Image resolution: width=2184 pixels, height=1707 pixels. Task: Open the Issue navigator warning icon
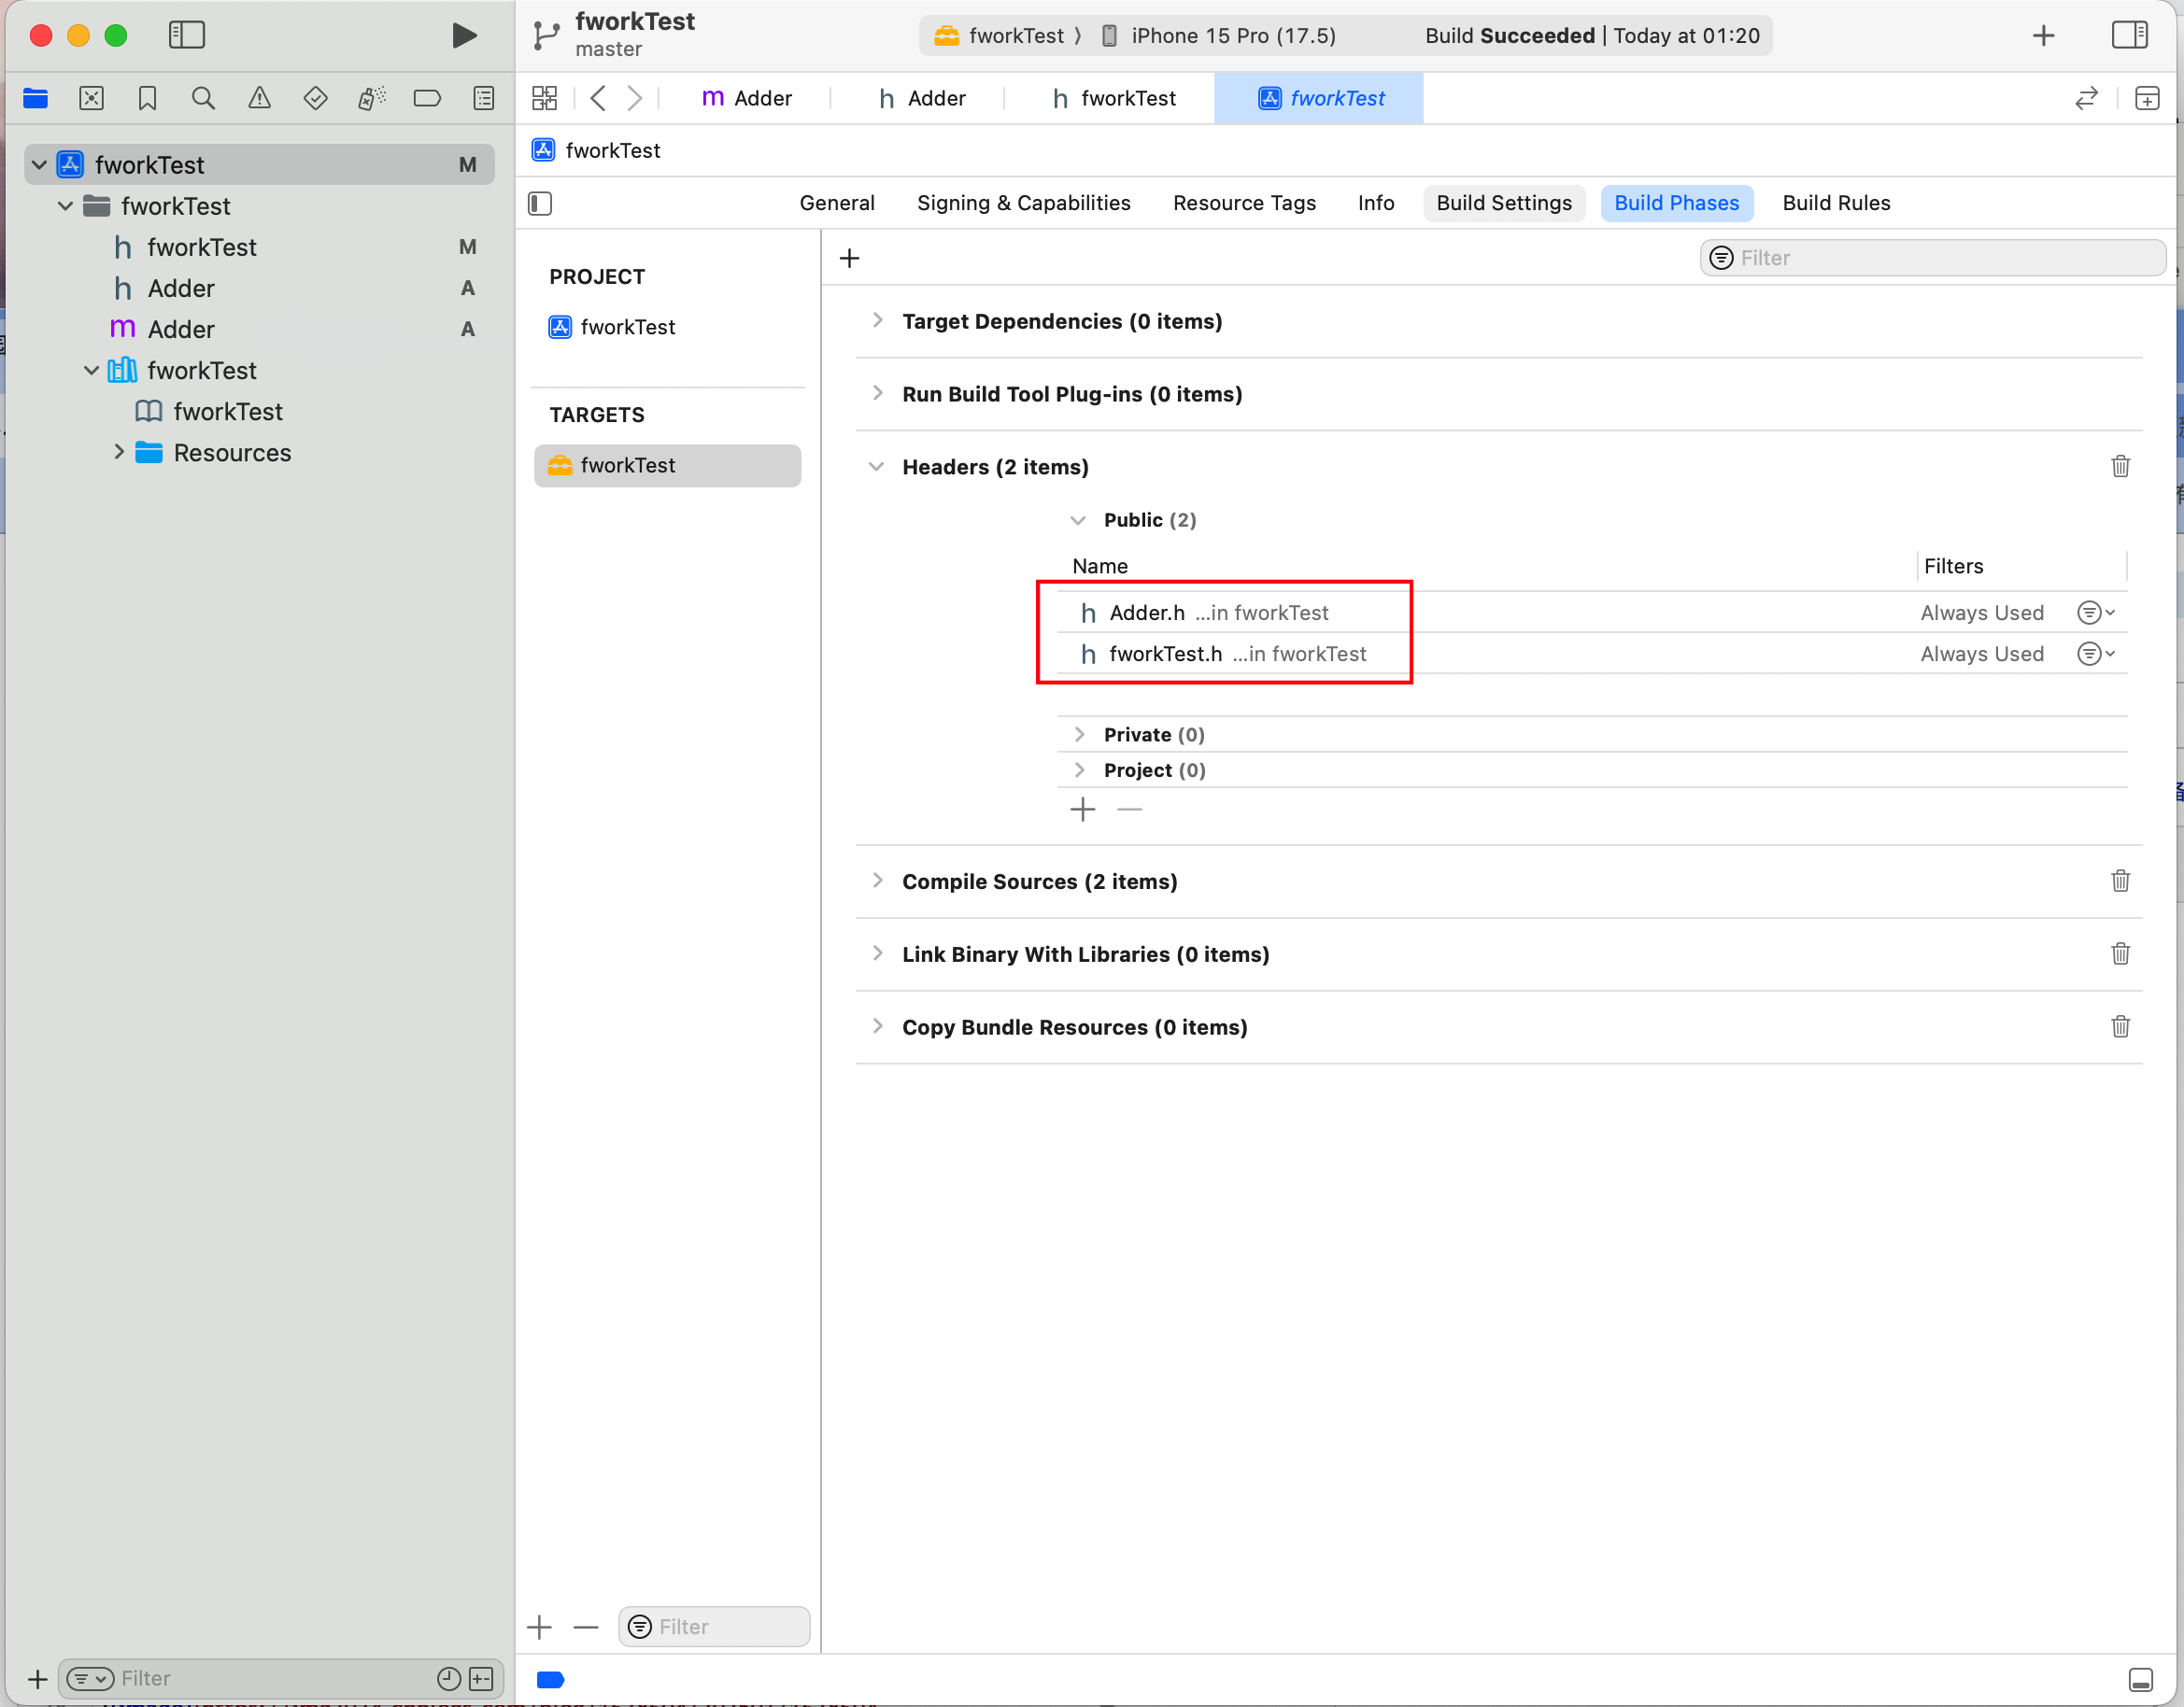pos(259,98)
